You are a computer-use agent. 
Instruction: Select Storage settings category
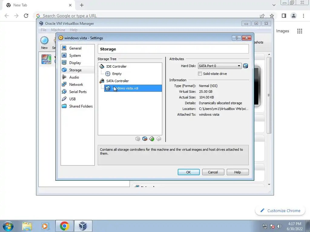pyautogui.click(x=77, y=70)
